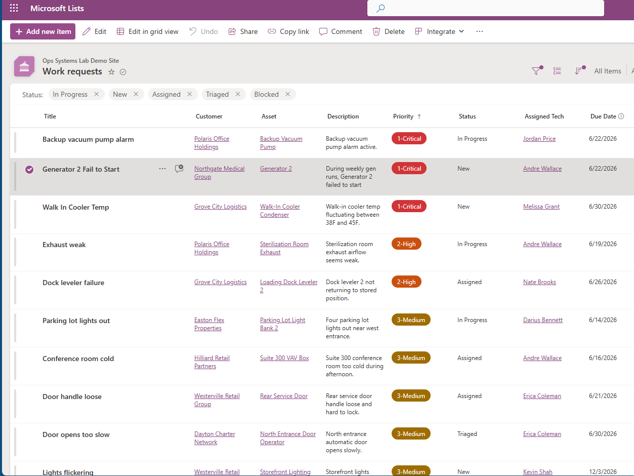Open the Description column header menu
634x476 pixels.
click(343, 116)
